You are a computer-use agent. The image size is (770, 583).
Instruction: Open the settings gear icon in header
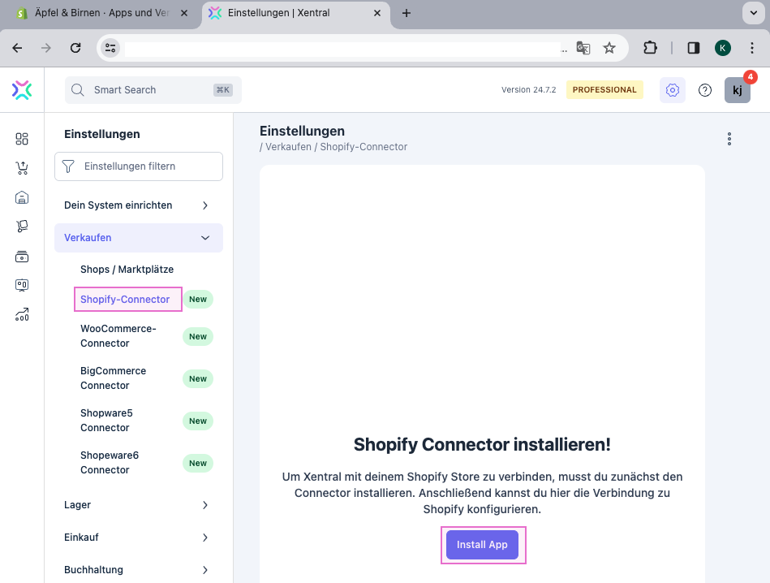(x=672, y=90)
